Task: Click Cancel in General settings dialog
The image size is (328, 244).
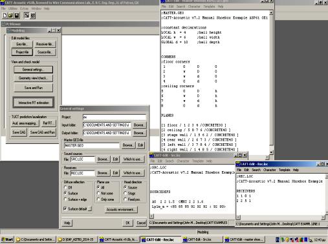Action: 141,223
